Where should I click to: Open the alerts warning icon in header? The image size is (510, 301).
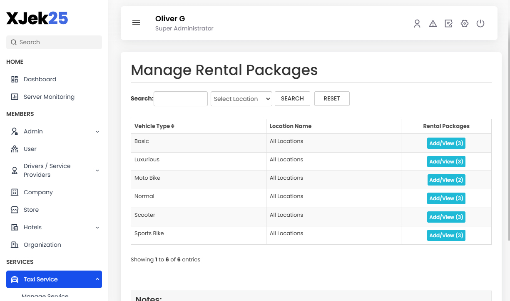(433, 23)
